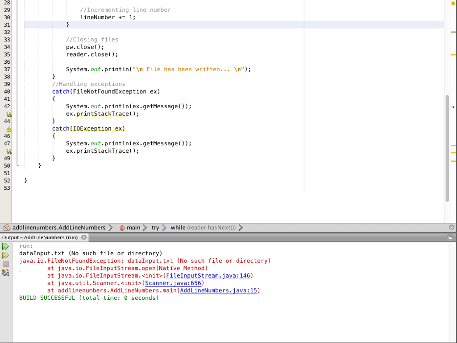Click line number 31 in the gutter
Screen dimensions: 457x343
(x=7, y=25)
